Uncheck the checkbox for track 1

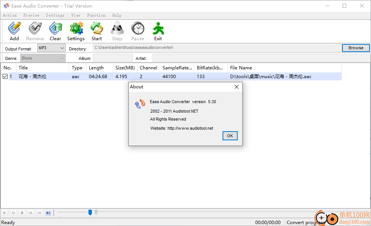click(x=5, y=77)
